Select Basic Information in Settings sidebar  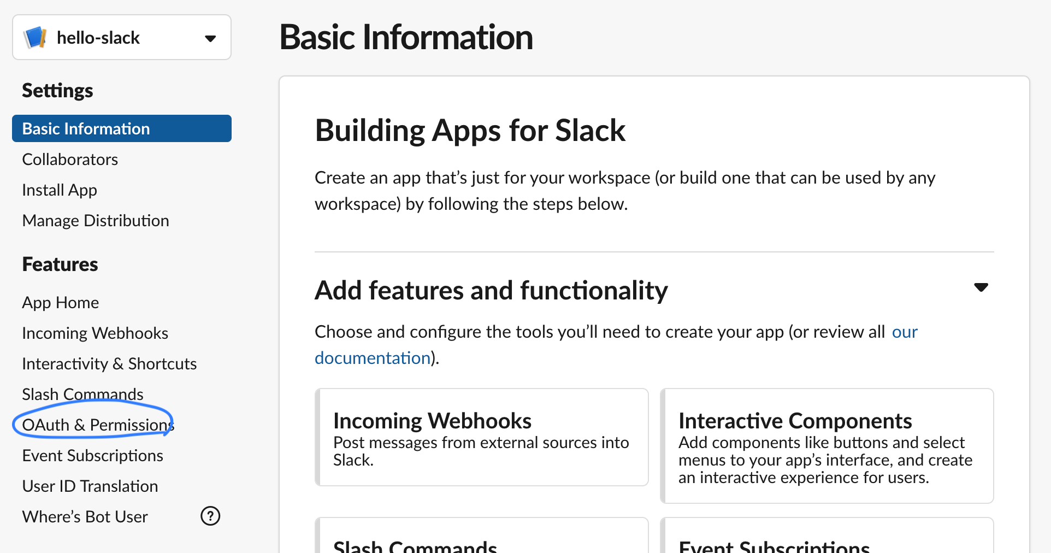[122, 128]
